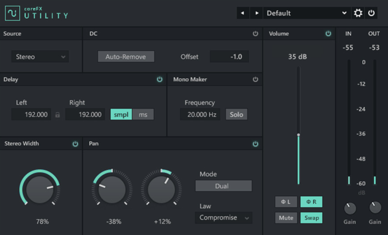The width and height of the screenshot is (388, 235).
Task: Open the plugin settings gear
Action: [x=358, y=13]
